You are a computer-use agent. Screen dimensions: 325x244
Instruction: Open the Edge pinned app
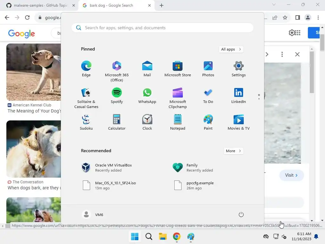pos(86,69)
